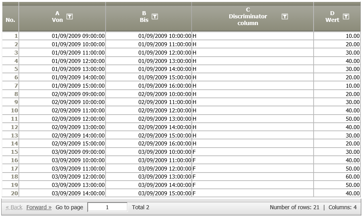Click the Go to page input field
The width and height of the screenshot is (364, 218).
(x=107, y=207)
